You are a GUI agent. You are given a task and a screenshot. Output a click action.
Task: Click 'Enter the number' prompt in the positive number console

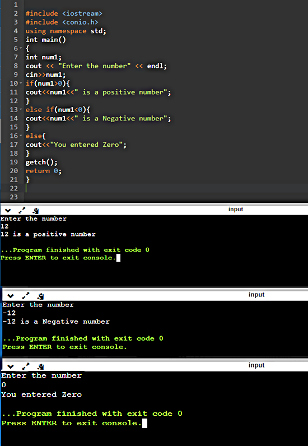[34, 219]
